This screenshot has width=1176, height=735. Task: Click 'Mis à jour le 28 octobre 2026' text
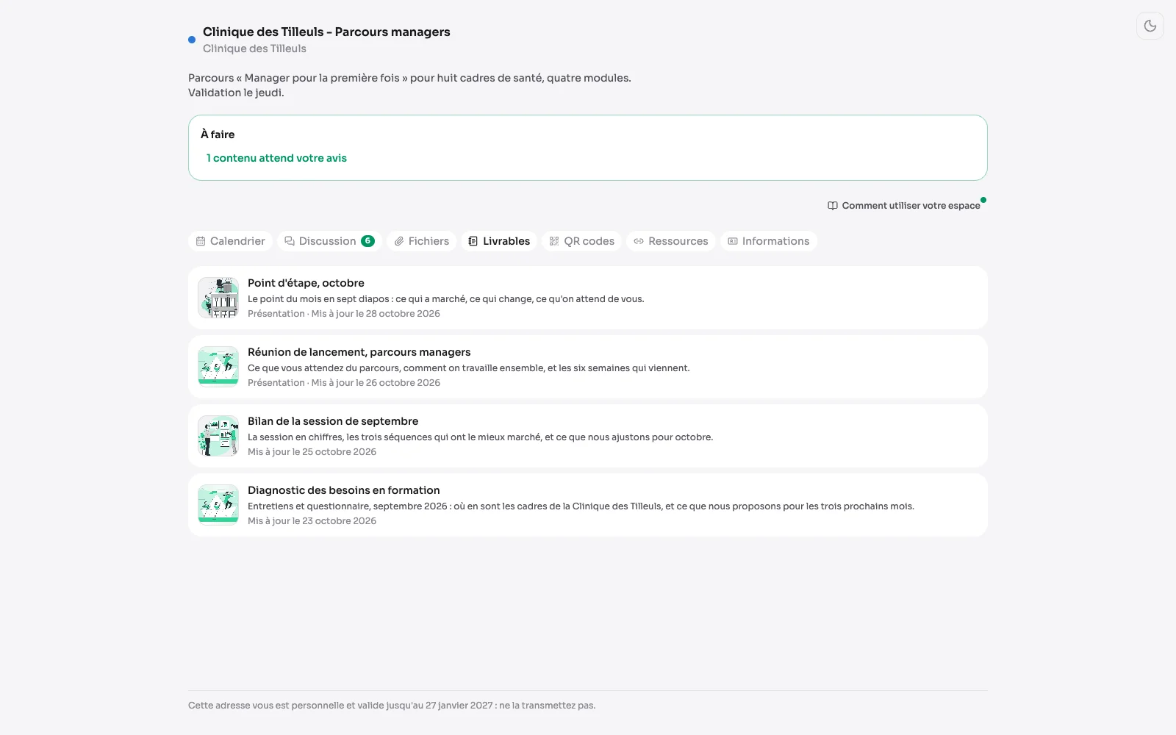pyautogui.click(x=376, y=314)
